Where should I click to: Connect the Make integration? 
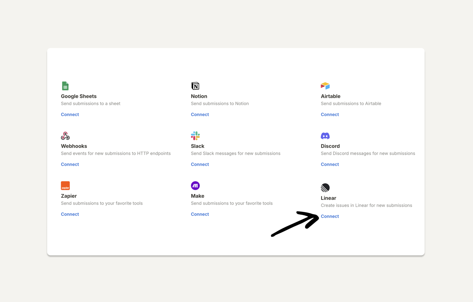(200, 214)
